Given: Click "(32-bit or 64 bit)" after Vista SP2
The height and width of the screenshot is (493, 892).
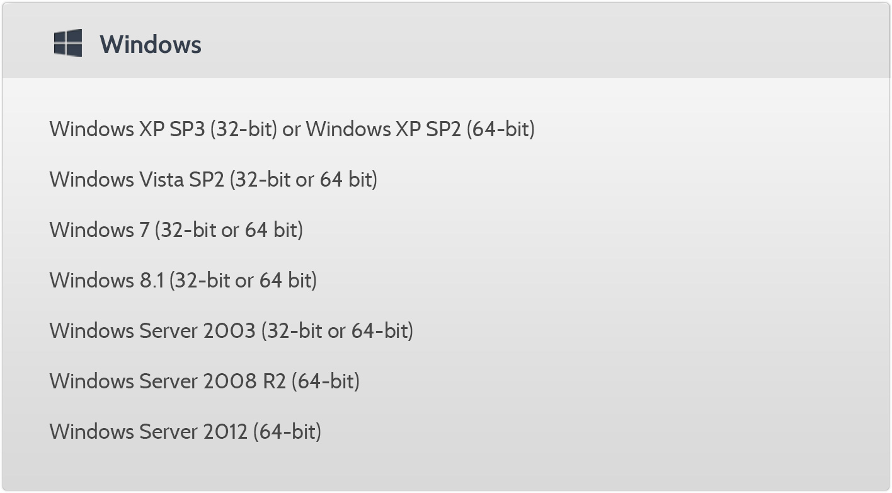Looking at the screenshot, I should pos(304,179).
